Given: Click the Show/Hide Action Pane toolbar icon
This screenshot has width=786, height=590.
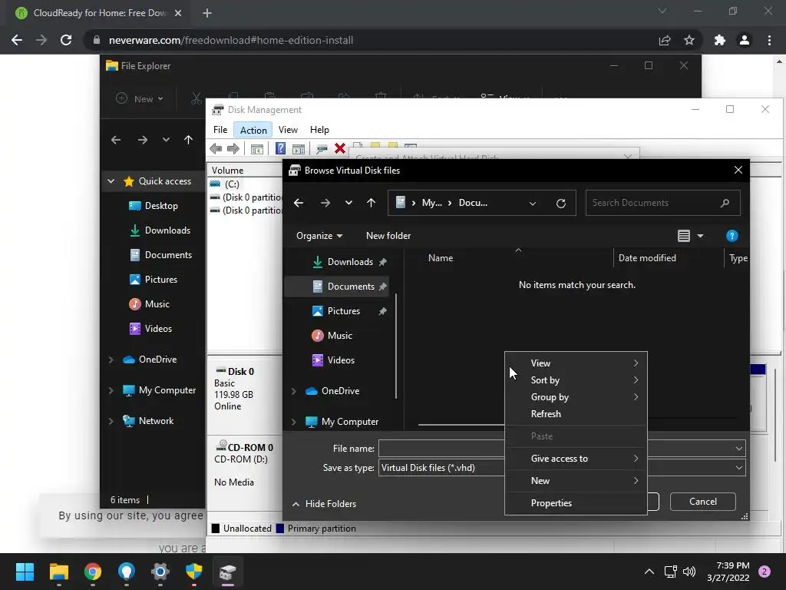Looking at the screenshot, I should [299, 149].
